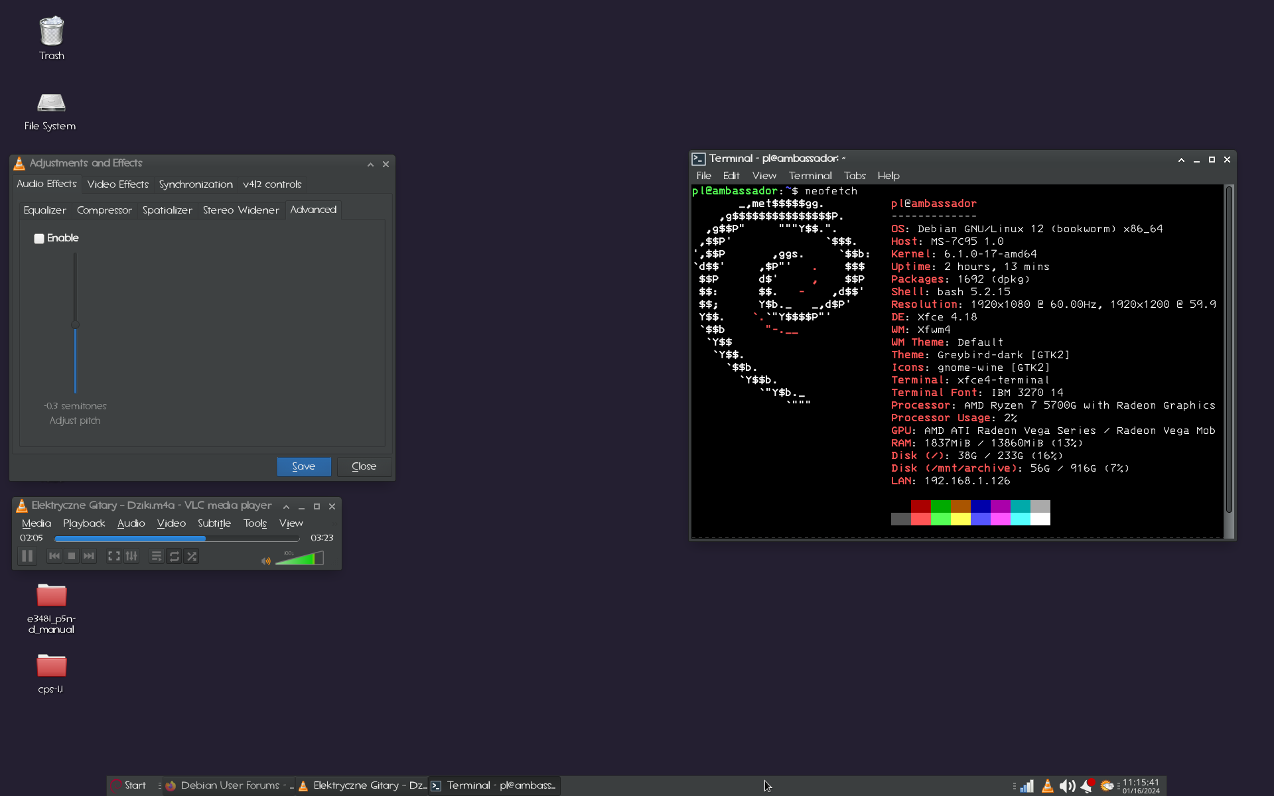This screenshot has width=1274, height=796.
Task: Open Terminal File menu
Action: (x=704, y=176)
